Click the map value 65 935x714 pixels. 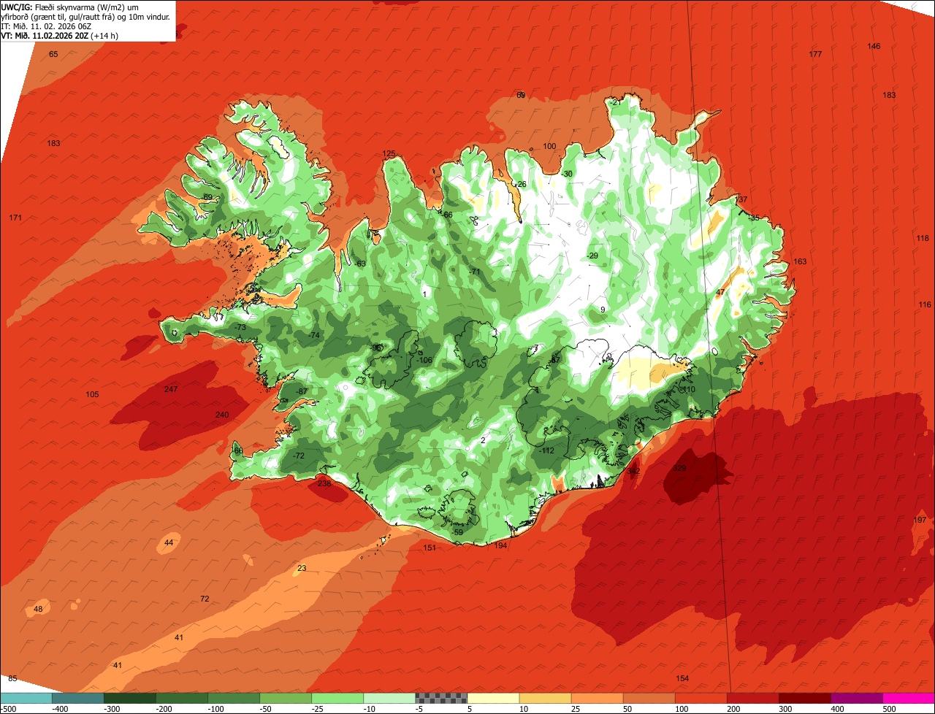click(x=53, y=54)
